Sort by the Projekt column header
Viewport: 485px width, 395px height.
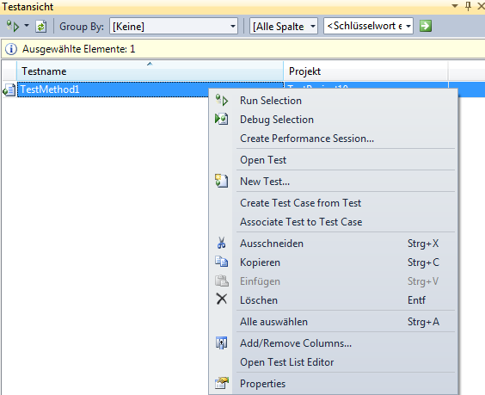pos(365,71)
